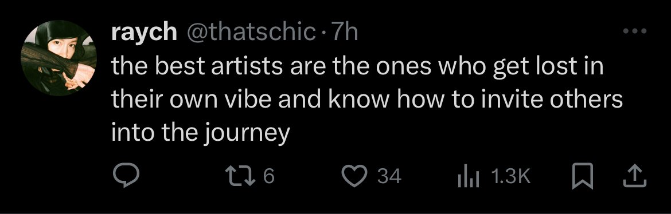Click the retweet count 6
Image resolution: width=671 pixels, height=214 pixels.
[268, 176]
